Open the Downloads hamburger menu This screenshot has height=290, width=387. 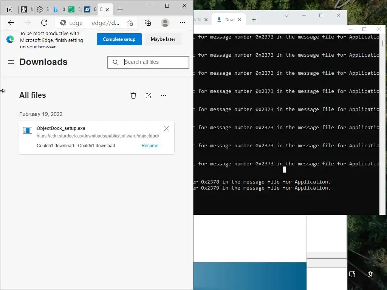point(11,62)
